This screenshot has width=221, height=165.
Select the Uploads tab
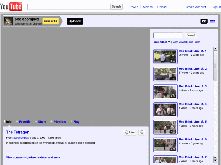tap(75, 21)
